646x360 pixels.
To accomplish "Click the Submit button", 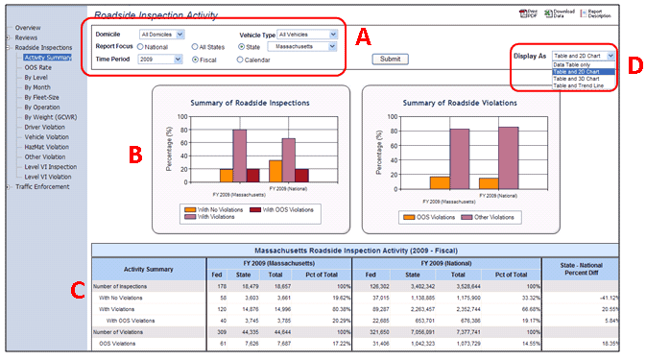I will pyautogui.click(x=390, y=59).
